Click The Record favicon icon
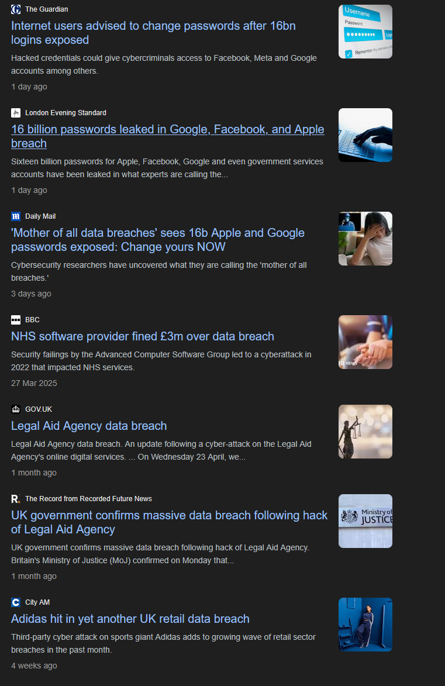Image resolution: width=445 pixels, height=686 pixels. [16, 499]
